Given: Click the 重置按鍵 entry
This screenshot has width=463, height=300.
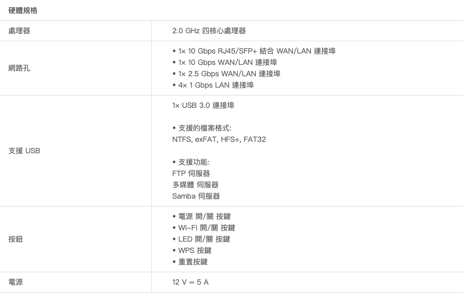Looking at the screenshot, I should click(x=190, y=262).
